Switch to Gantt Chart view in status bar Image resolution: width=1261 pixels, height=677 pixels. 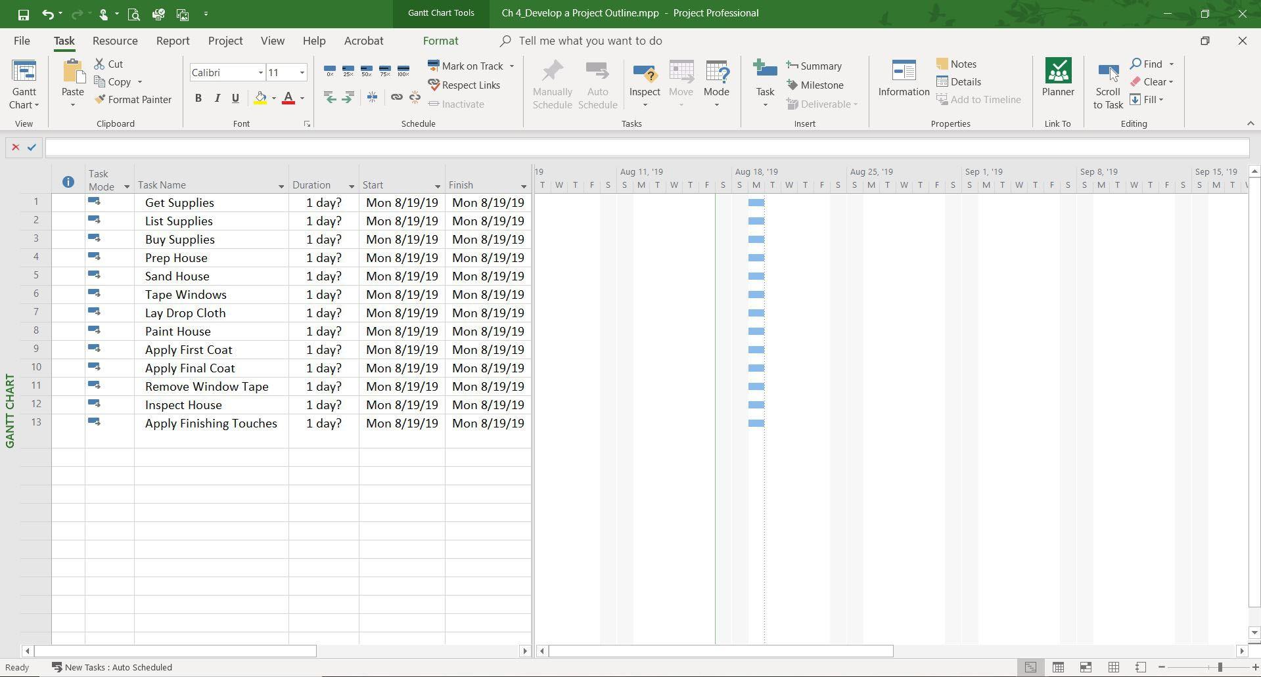[1030, 667]
